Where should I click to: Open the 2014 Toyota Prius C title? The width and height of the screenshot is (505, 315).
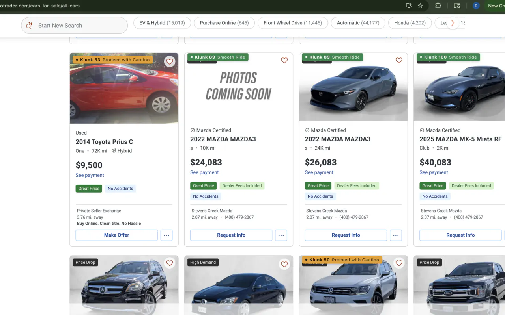point(104,142)
